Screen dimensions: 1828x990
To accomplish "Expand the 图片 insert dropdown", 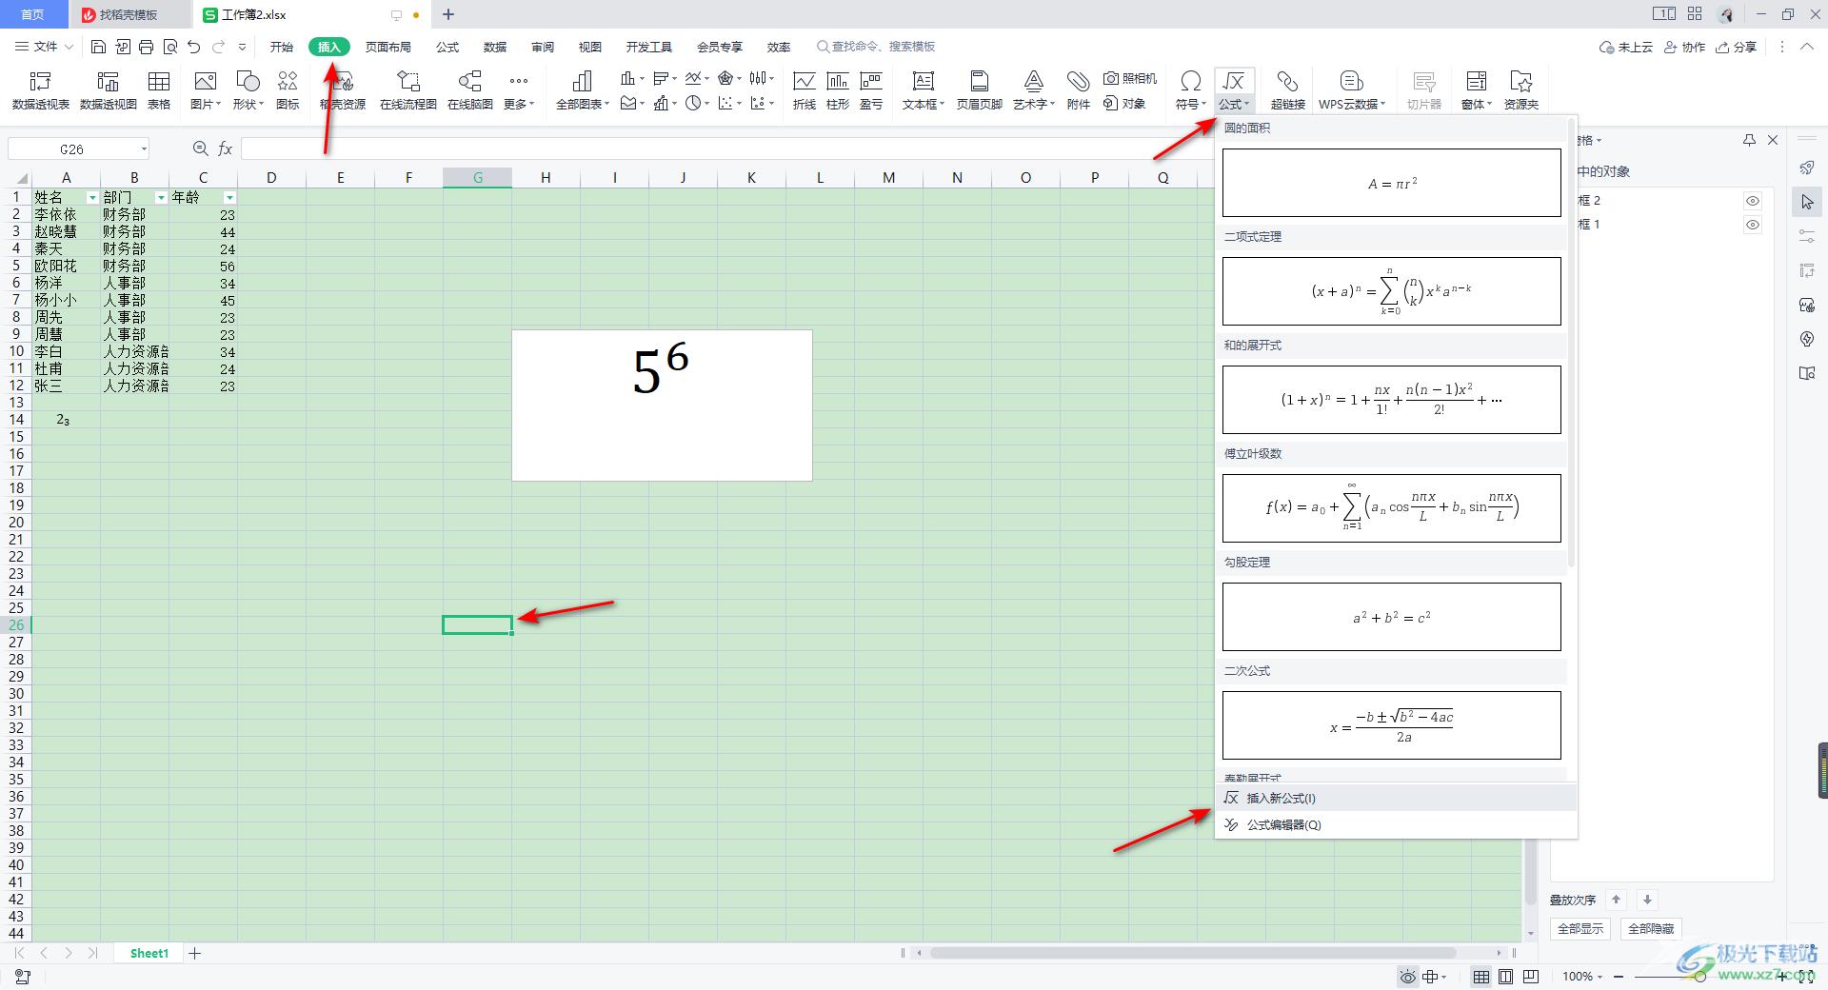I will pos(206,104).
